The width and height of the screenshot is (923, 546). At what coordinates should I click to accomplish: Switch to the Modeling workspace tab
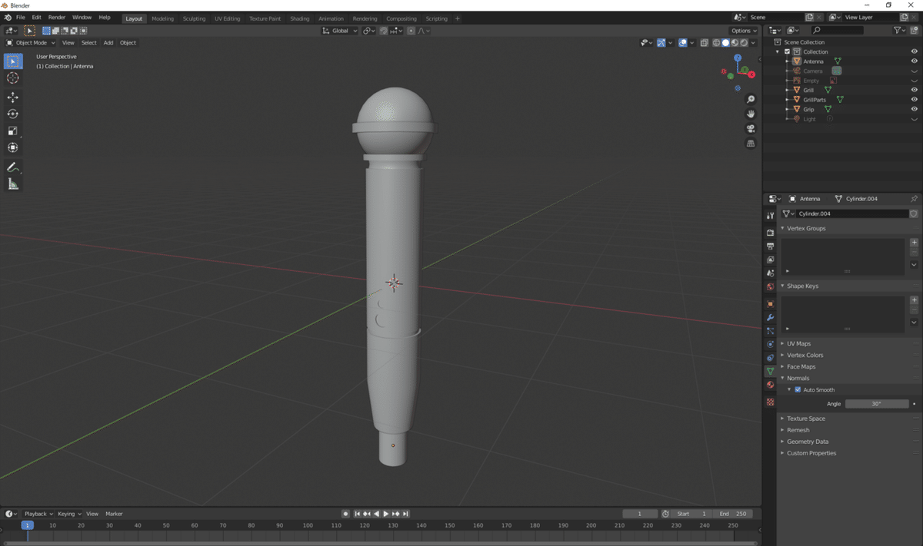point(162,18)
